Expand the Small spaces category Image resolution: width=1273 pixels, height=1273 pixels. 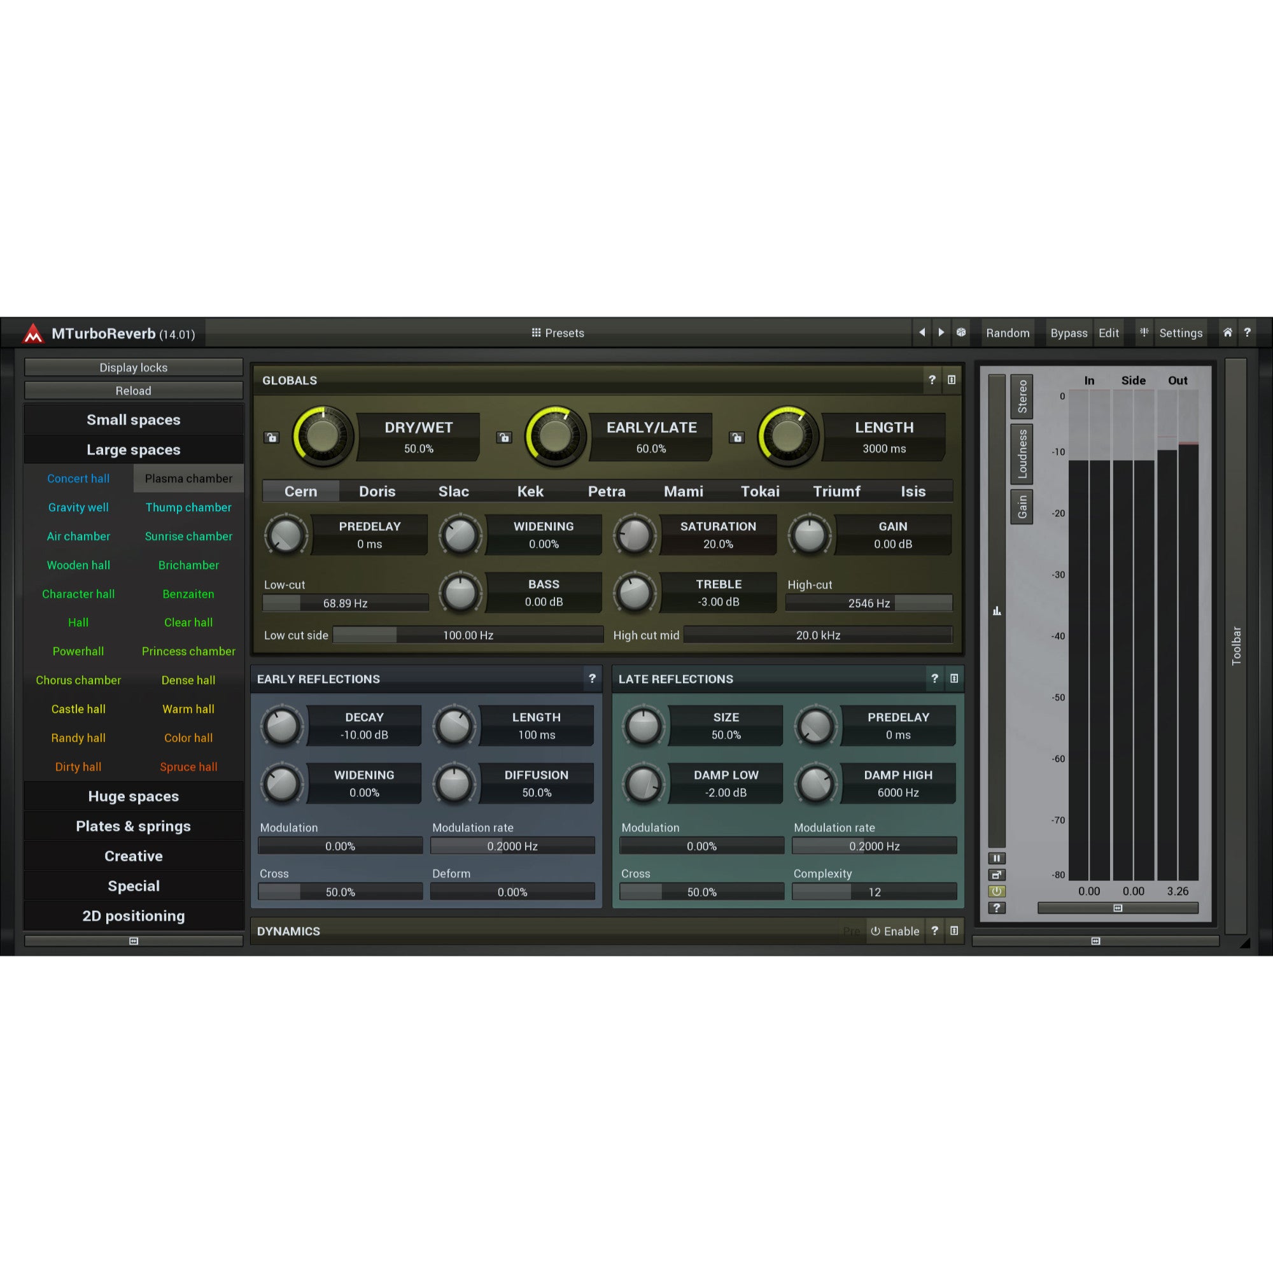point(134,419)
